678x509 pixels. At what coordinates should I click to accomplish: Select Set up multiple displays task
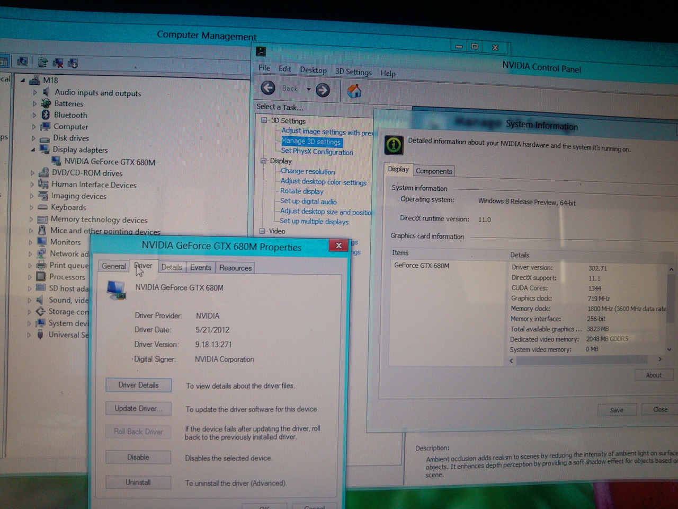point(314,221)
